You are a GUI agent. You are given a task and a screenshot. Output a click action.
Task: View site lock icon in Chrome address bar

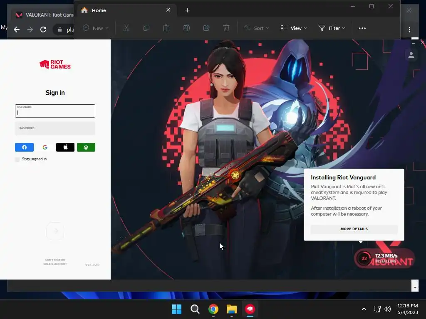[x=60, y=29]
